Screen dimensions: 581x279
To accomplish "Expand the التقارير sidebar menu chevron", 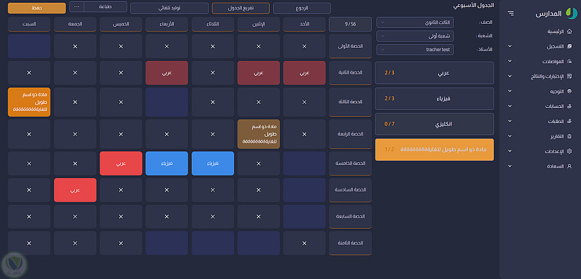I will click(510, 136).
